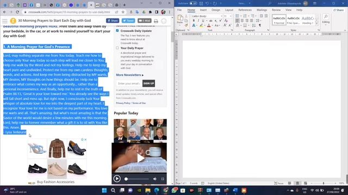Image resolution: width=348 pixels, height=195 pixels.
Task: Open Chrome tab search chevron
Action: point(141,3)
